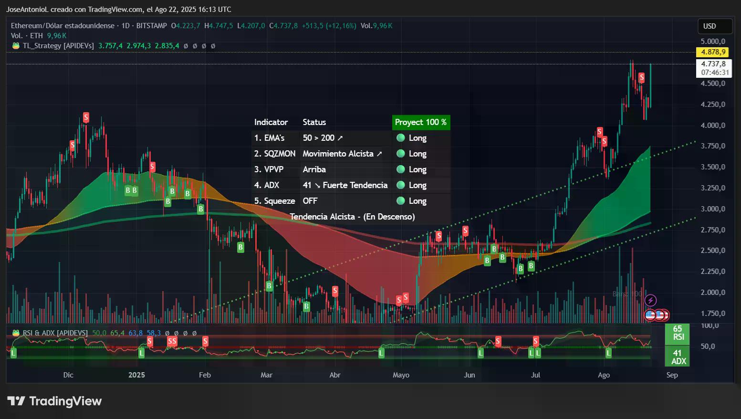
Task: Click the green dot in the Squeeze row
Action: pos(401,201)
